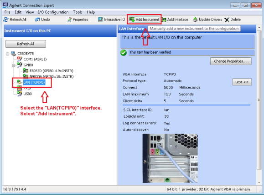The image size is (264, 195).
Task: Click the Refresh All panel button
Action: [x=26, y=44]
